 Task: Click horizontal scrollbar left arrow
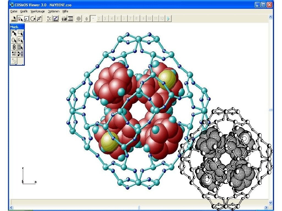coord(11,207)
